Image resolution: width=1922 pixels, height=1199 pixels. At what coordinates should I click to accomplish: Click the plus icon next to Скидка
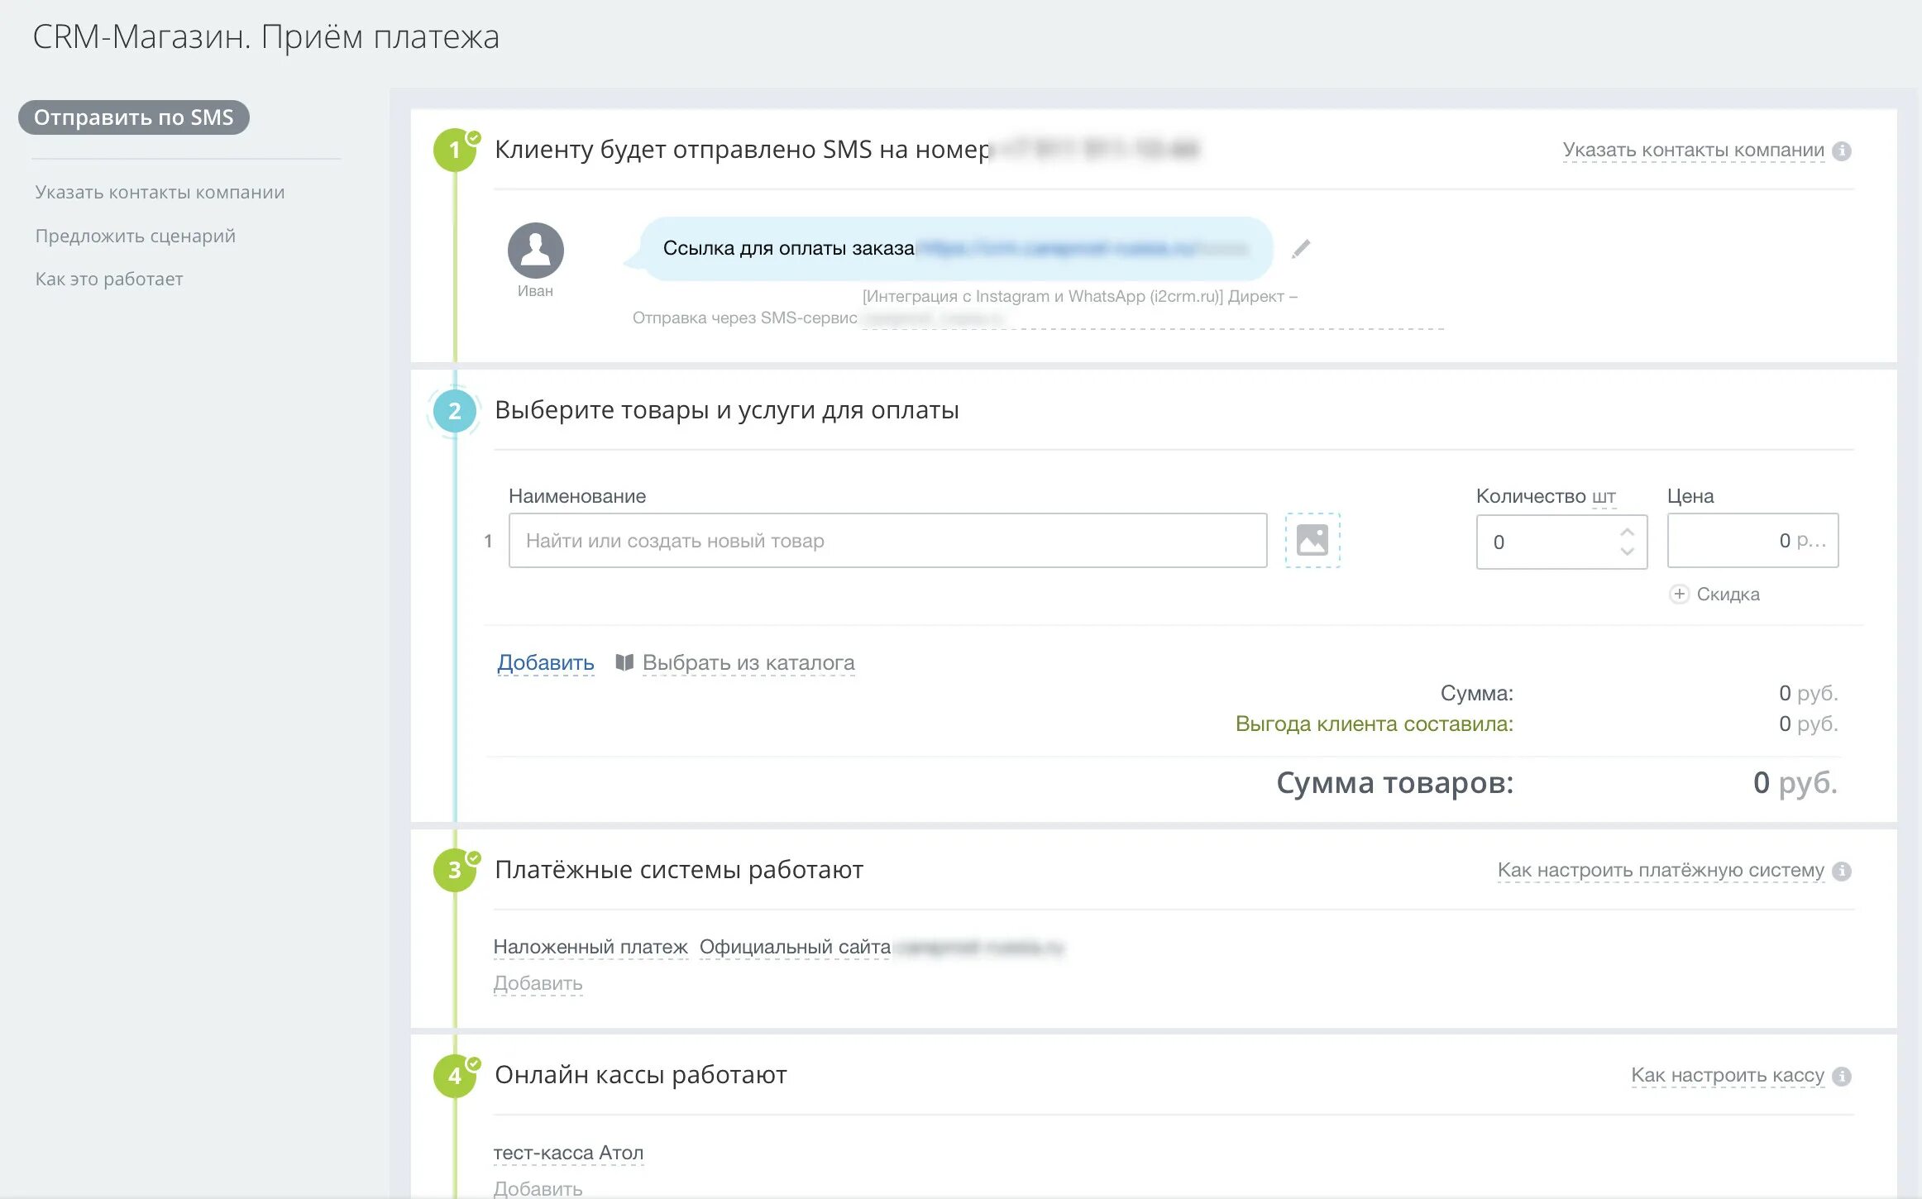[1679, 595]
